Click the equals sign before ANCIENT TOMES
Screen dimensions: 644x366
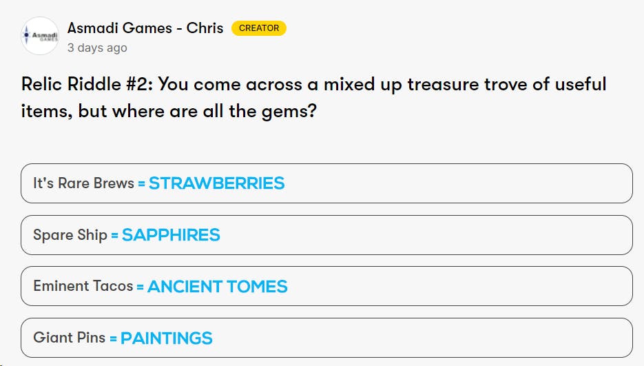pyautogui.click(x=140, y=287)
